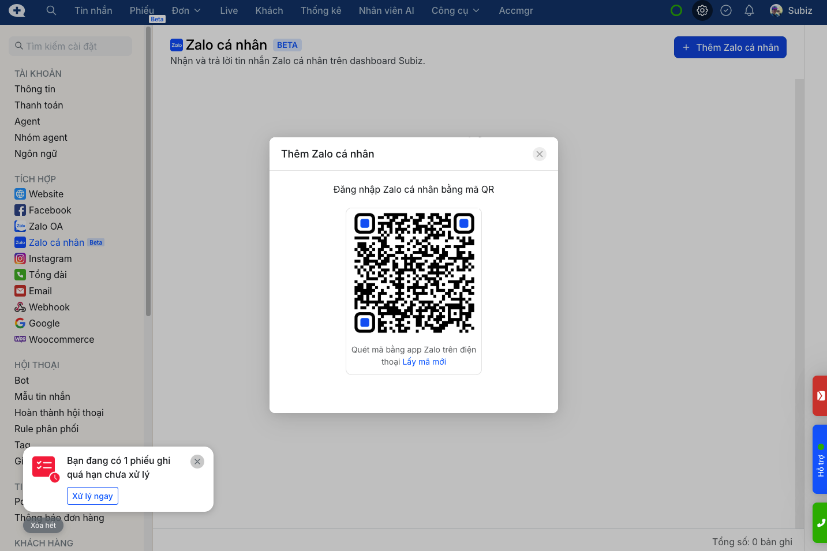Click the Tìm kiếm cài đặt search field
Viewport: 827px width, 551px height.
point(70,46)
